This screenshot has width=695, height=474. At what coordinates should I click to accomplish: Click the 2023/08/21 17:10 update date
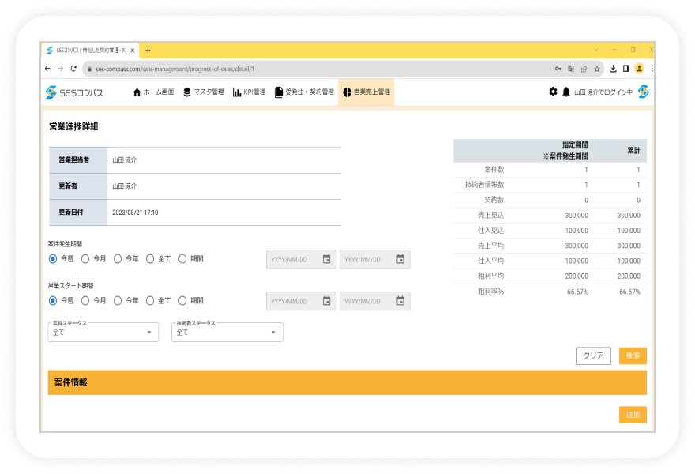(135, 213)
